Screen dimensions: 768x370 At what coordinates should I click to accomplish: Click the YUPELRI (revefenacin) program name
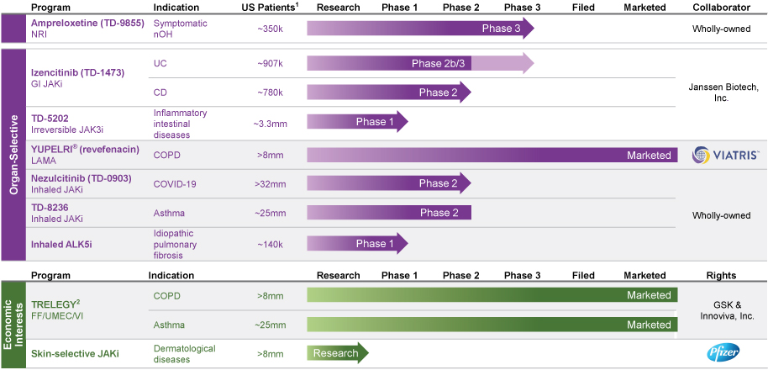click(87, 151)
